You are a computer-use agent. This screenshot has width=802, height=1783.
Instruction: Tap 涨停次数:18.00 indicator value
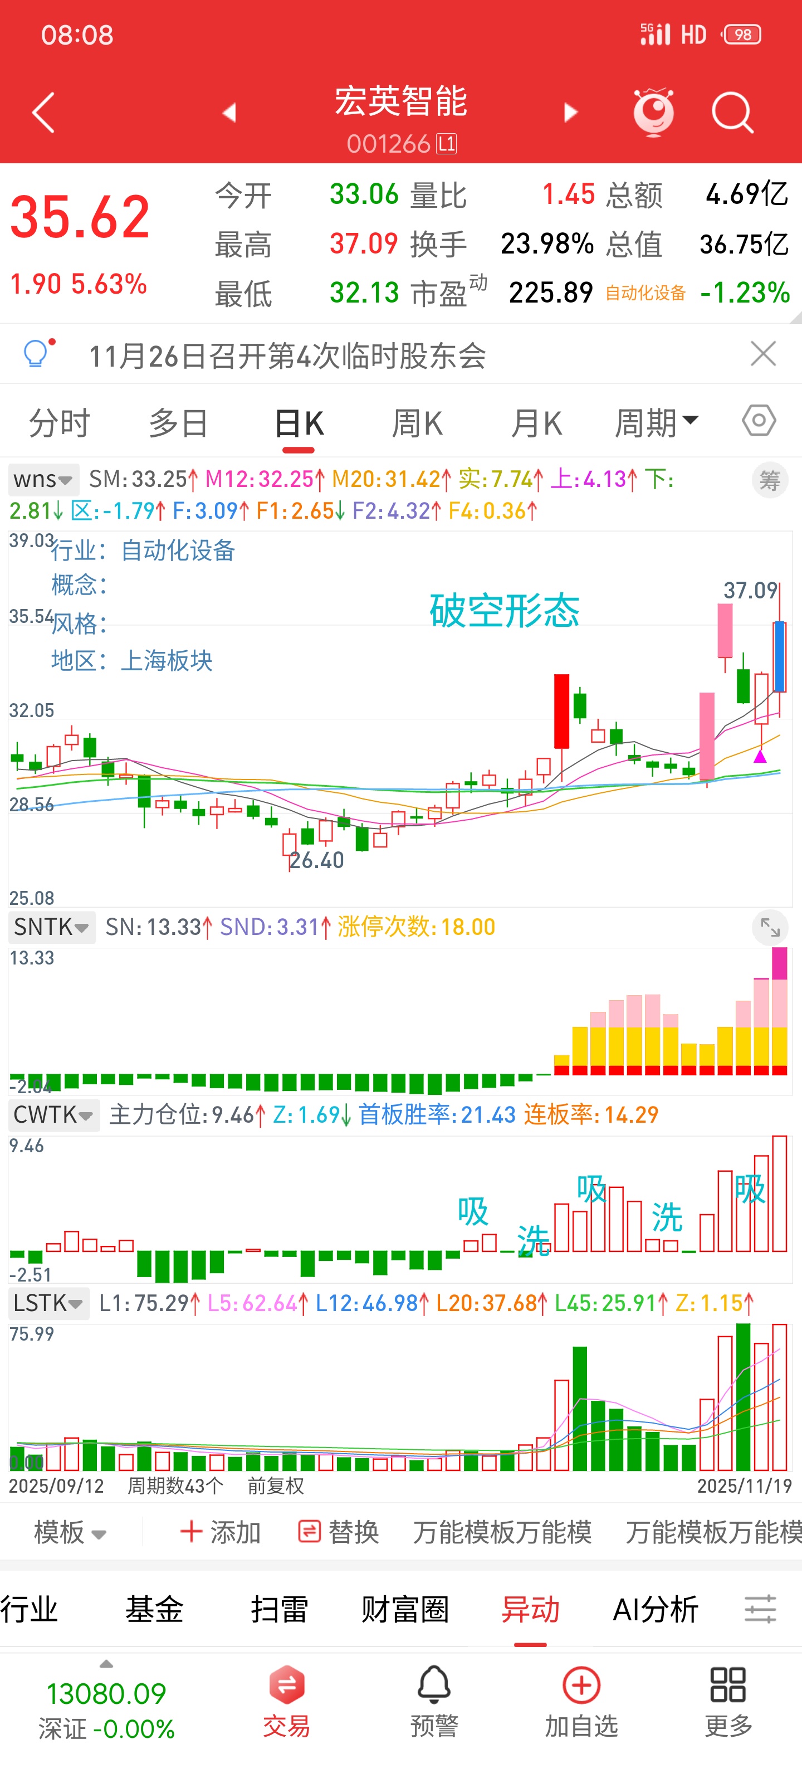pyautogui.click(x=417, y=927)
